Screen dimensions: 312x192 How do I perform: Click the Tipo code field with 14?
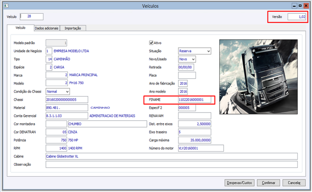[x=49, y=59]
